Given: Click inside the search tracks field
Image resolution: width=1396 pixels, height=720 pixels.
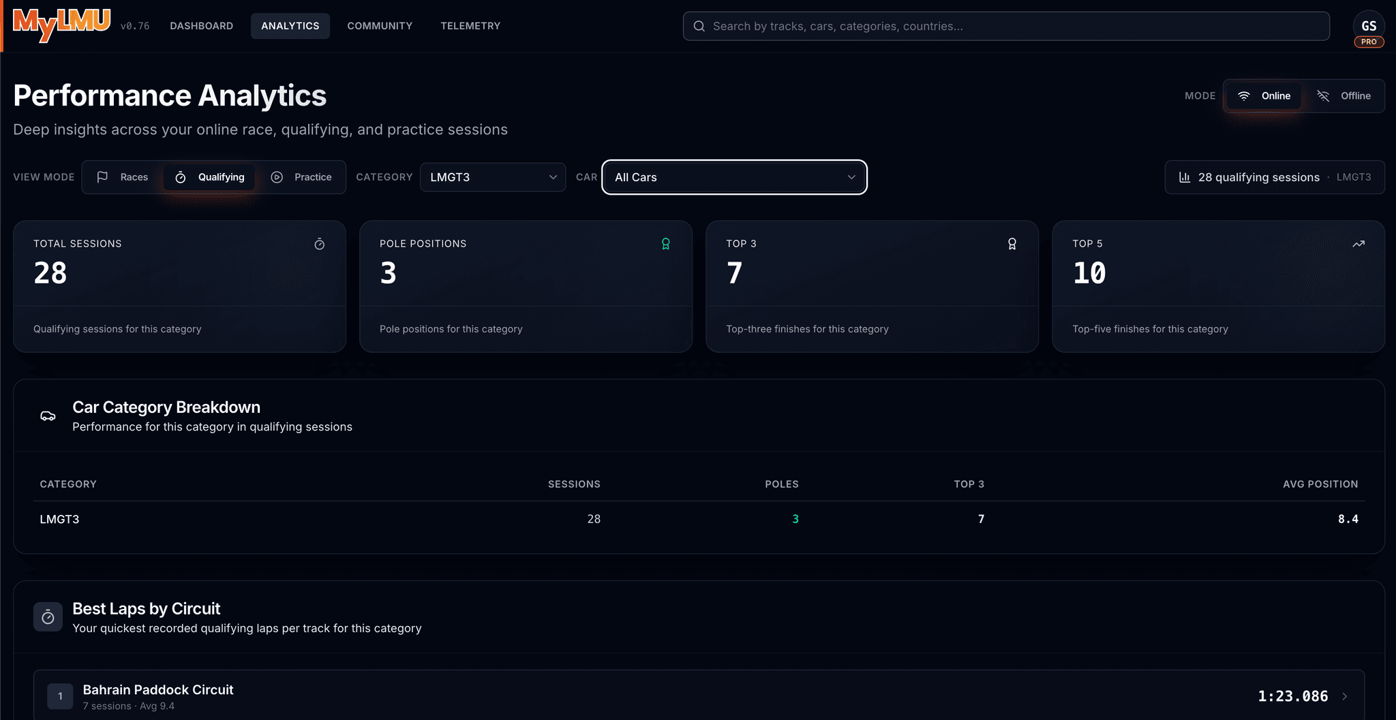Looking at the screenshot, I should [886, 26].
